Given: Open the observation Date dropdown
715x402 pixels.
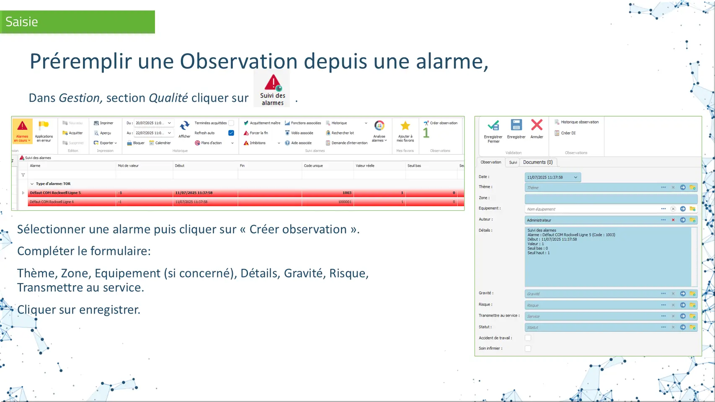Looking at the screenshot, I should point(576,178).
